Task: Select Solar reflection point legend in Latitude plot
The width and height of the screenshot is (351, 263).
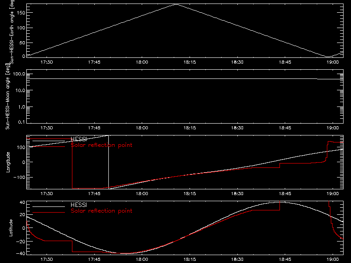Action: [101, 211]
